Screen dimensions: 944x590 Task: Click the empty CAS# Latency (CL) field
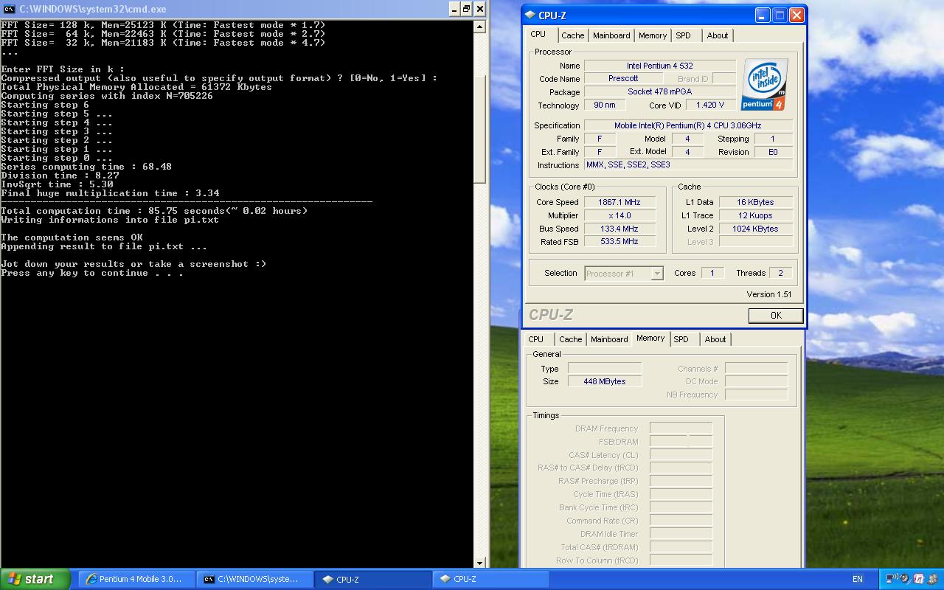[681, 455]
